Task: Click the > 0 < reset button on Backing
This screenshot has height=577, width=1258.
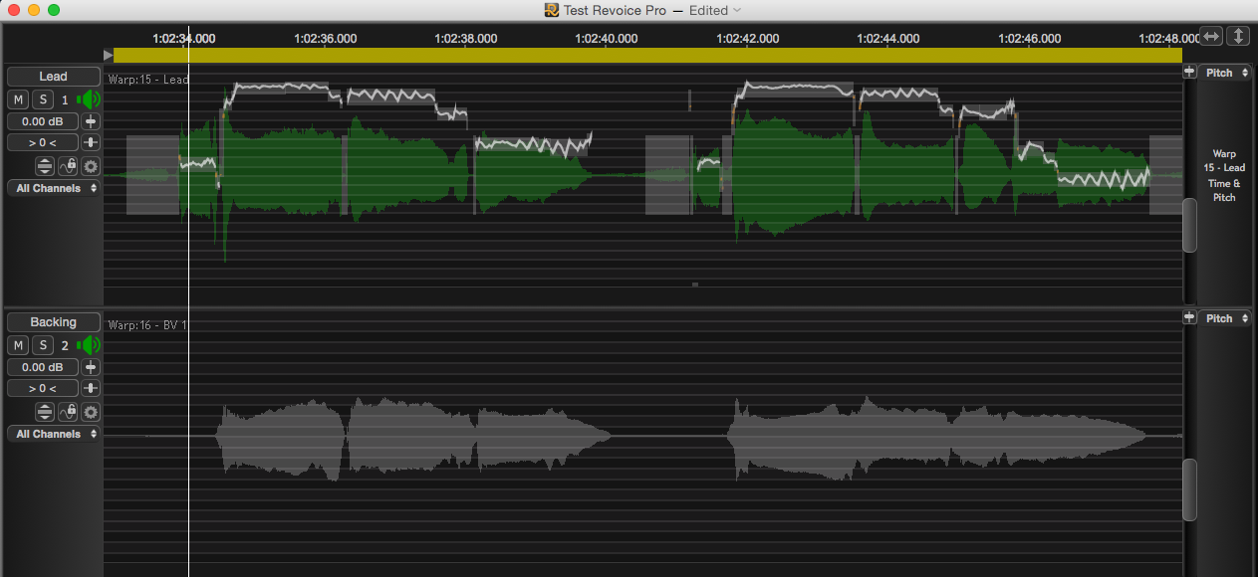Action: click(x=41, y=387)
